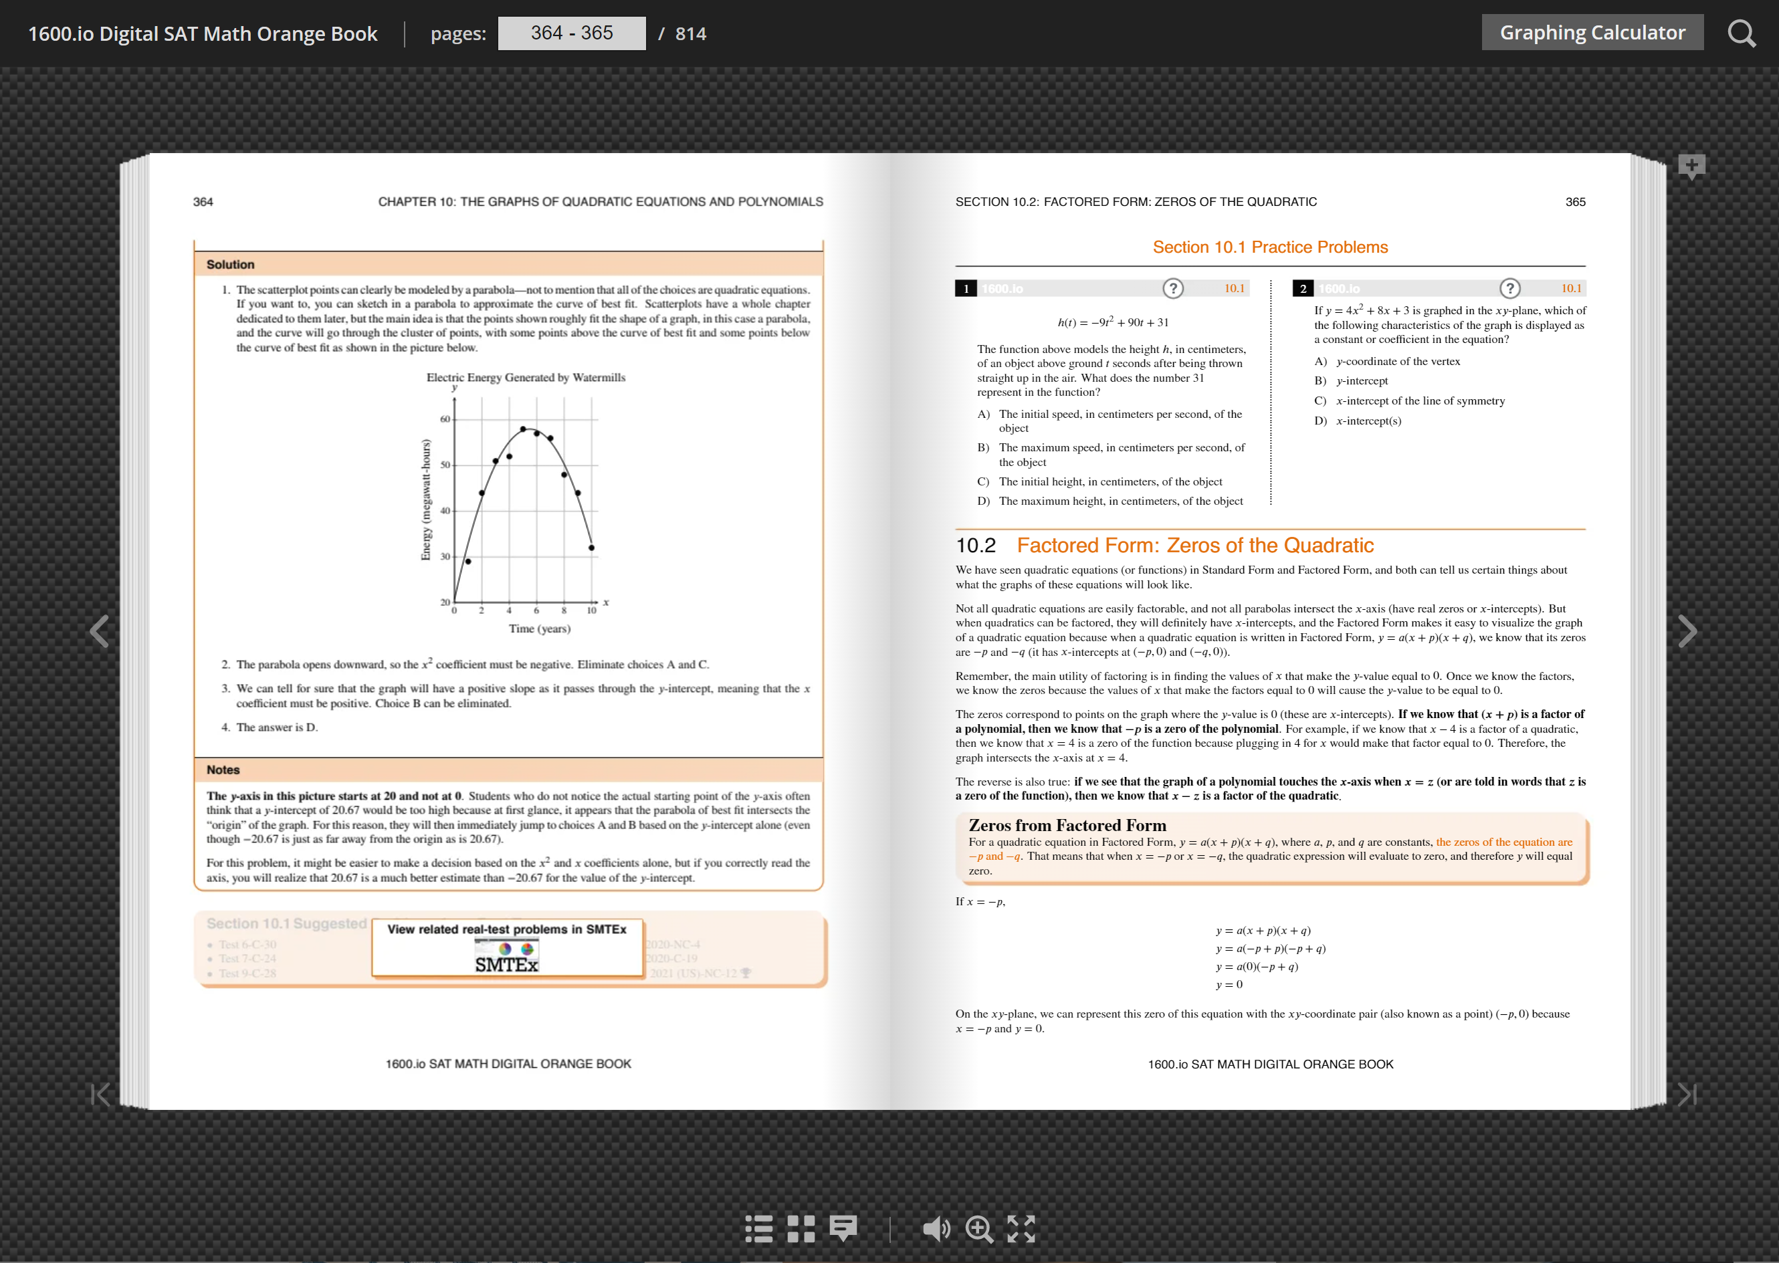The width and height of the screenshot is (1779, 1263).
Task: Click the 1600.io Digital SAT Math Orange Book title
Action: [x=202, y=33]
